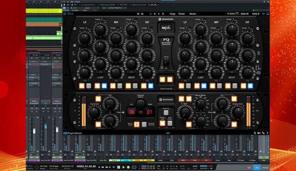The width and height of the screenshot is (296, 171).
Task: Click the Paste button in plugin toolbar
Action: coord(182,14)
